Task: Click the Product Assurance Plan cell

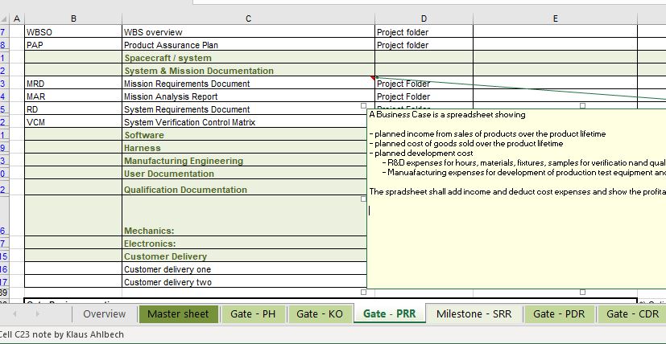Action: (249, 45)
